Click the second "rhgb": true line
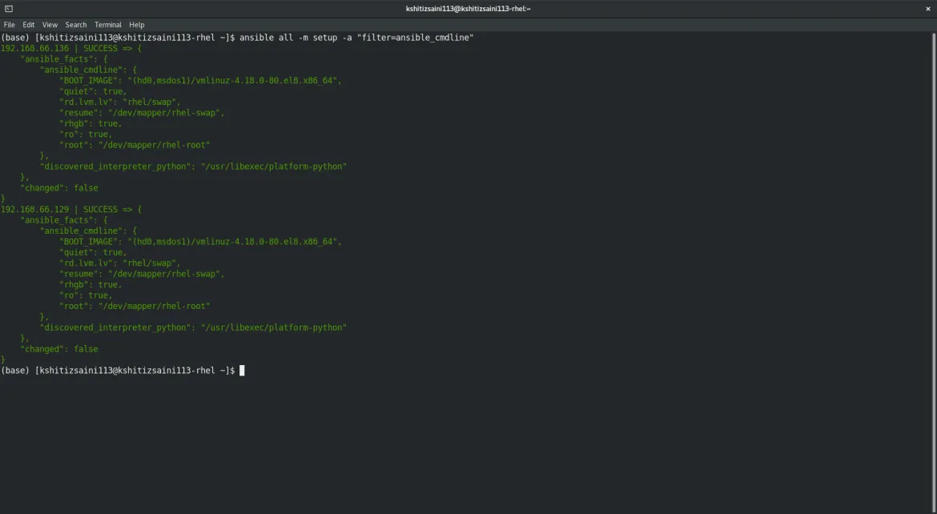 tap(90, 284)
